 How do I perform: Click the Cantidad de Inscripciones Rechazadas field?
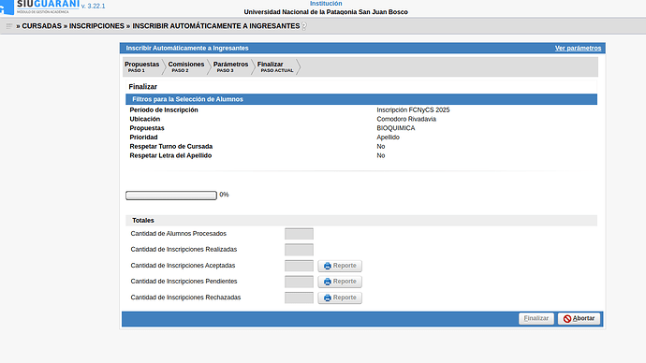tap(299, 298)
